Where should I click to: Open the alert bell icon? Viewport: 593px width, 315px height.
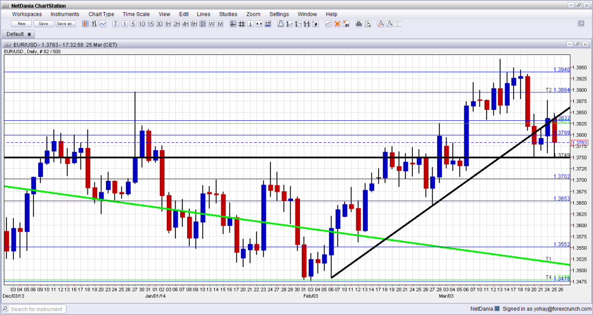pyautogui.click(x=281, y=24)
